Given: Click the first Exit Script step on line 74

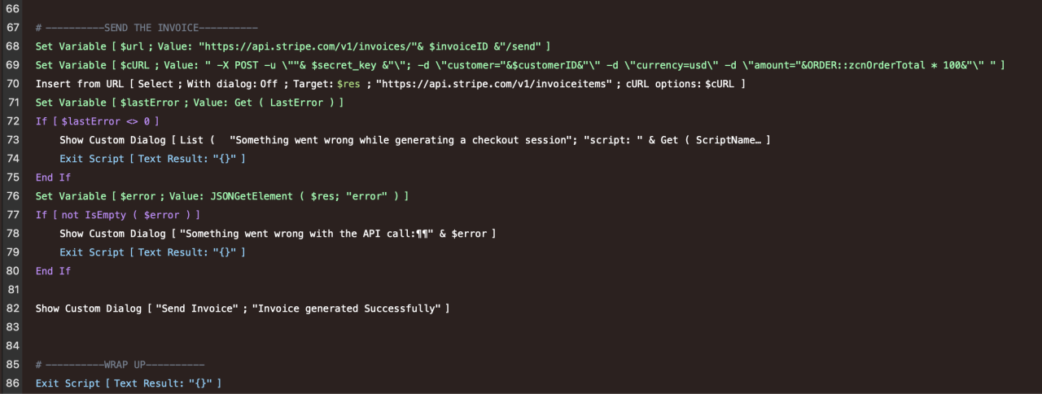Looking at the screenshot, I should (151, 159).
